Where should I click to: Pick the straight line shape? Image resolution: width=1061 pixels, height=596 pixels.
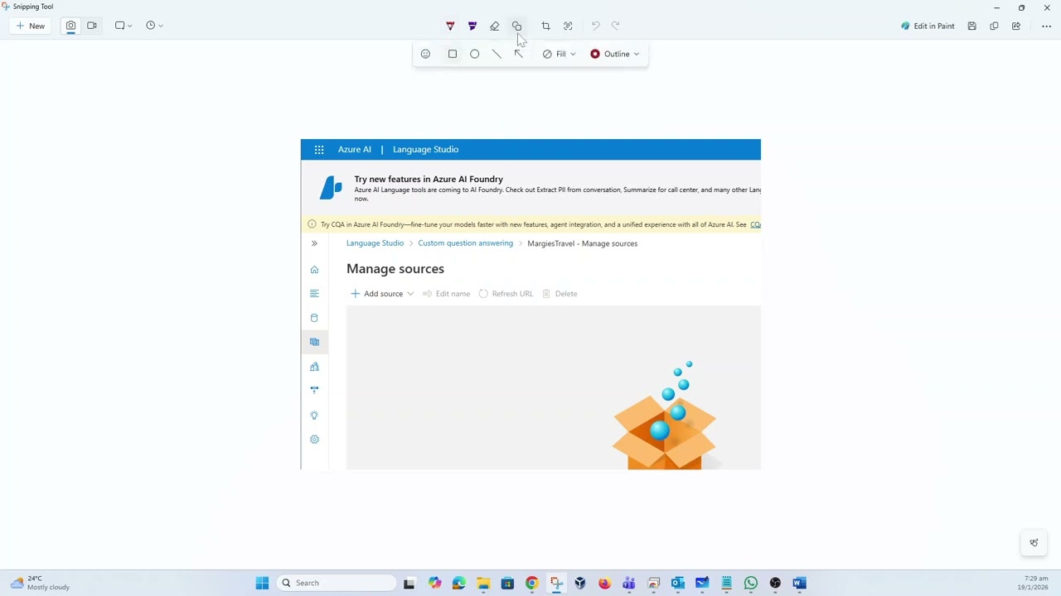pyautogui.click(x=497, y=54)
